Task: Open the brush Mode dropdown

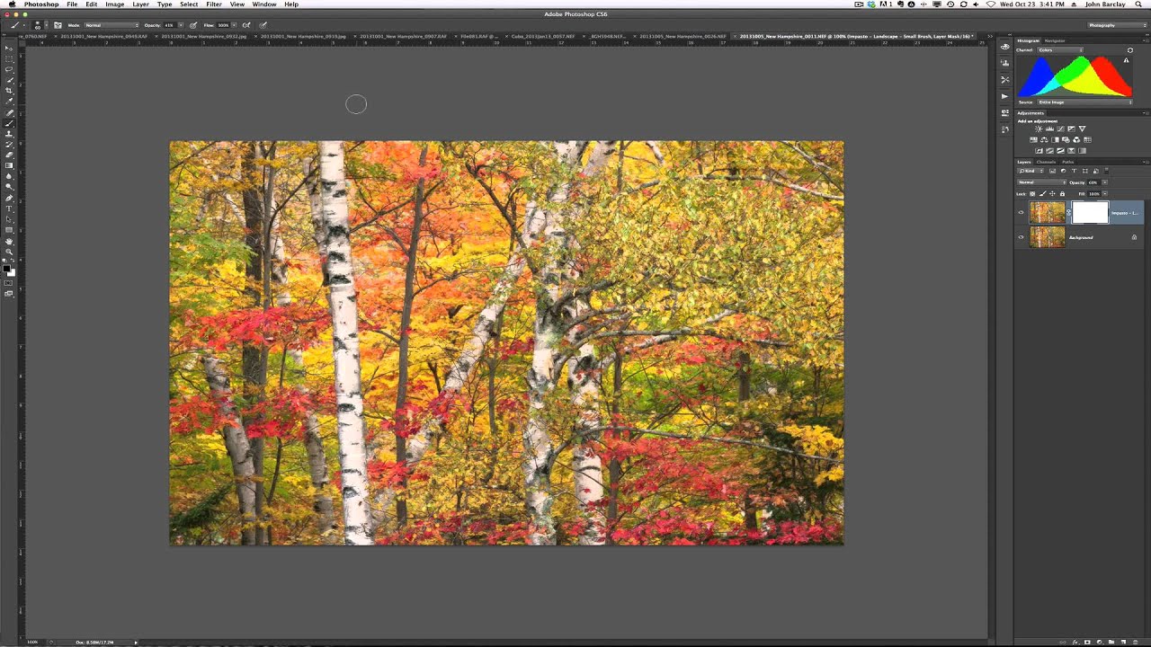Action: [x=112, y=25]
